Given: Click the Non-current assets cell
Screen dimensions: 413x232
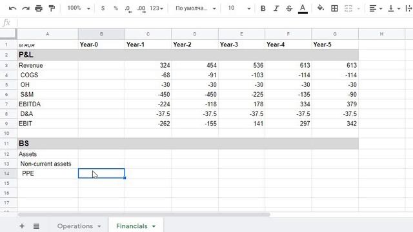Looking at the screenshot, I should (48, 164).
